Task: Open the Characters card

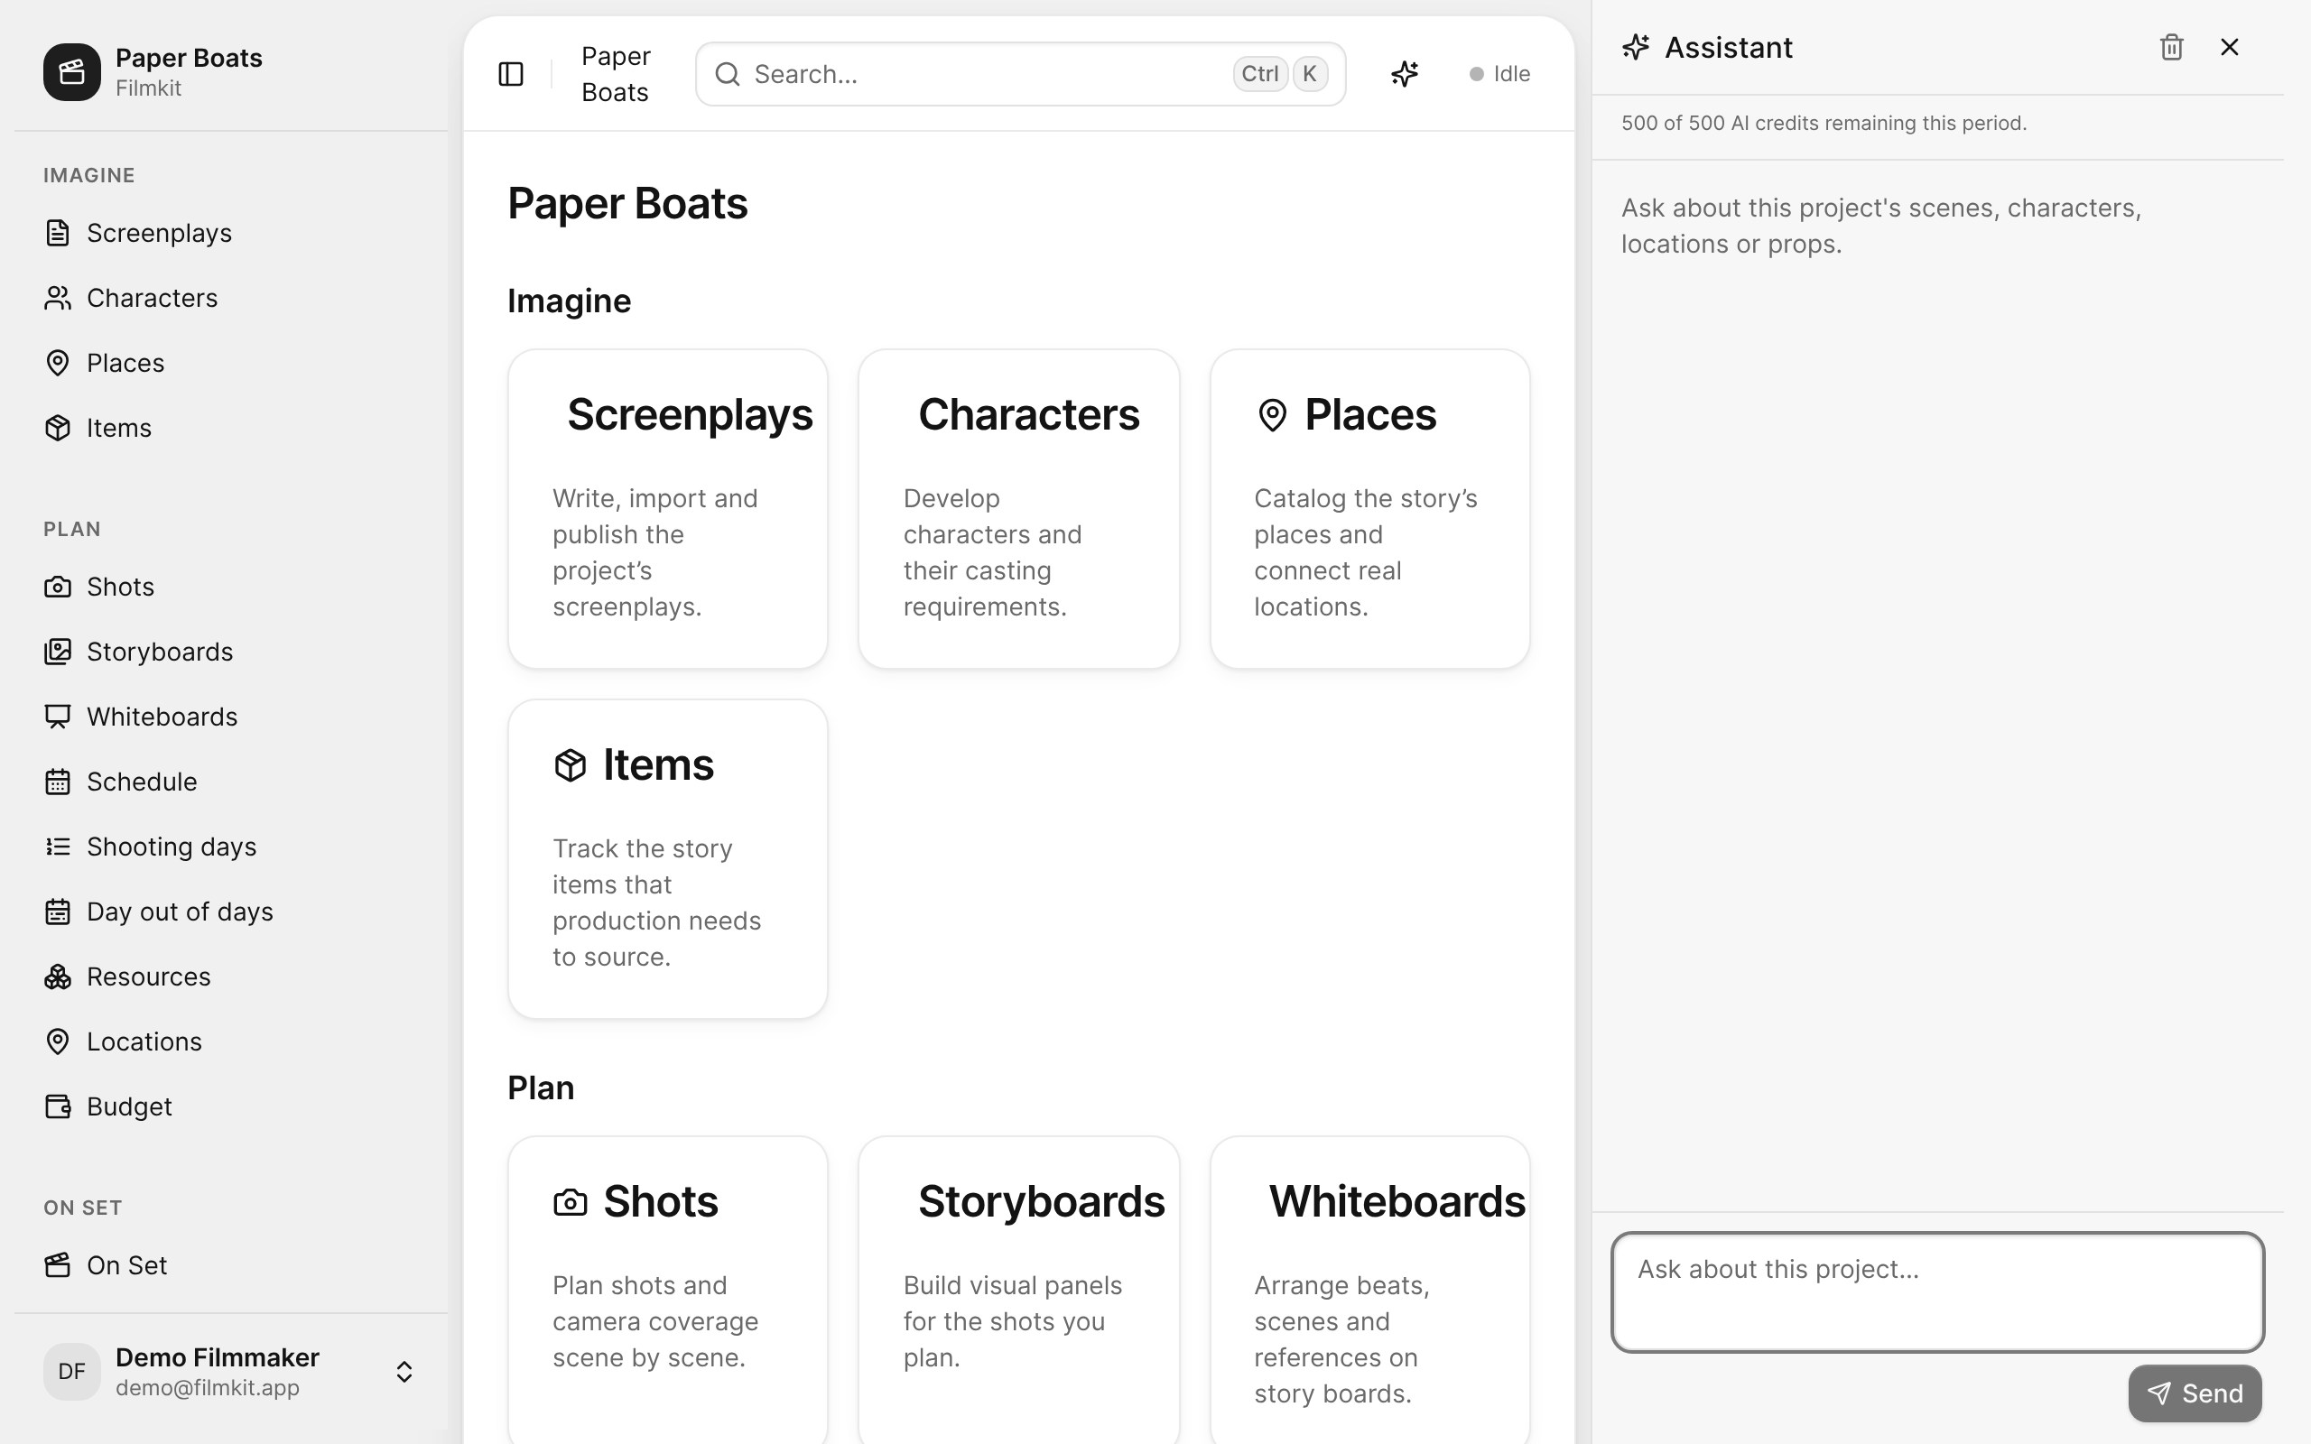Action: click(x=1018, y=508)
